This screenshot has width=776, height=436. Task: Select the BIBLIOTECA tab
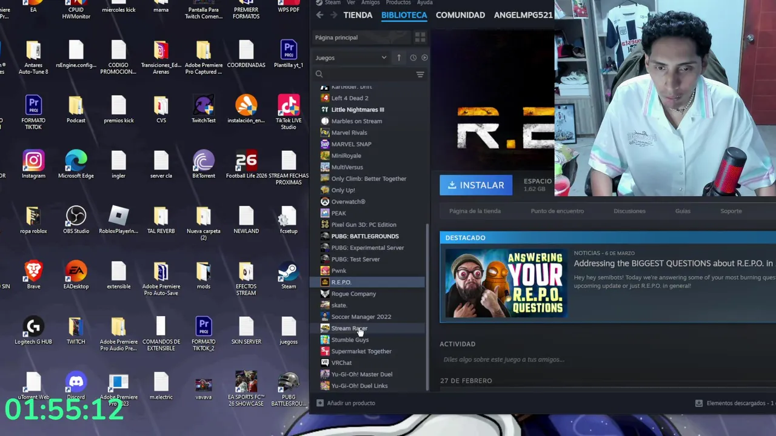click(x=404, y=15)
